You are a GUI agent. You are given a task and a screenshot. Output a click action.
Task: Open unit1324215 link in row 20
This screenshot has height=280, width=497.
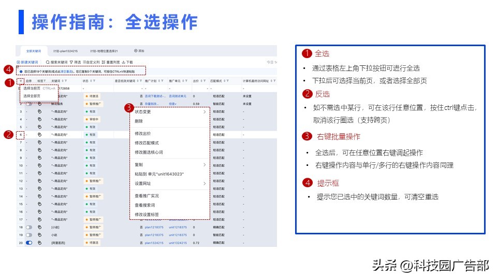[x=178, y=243]
